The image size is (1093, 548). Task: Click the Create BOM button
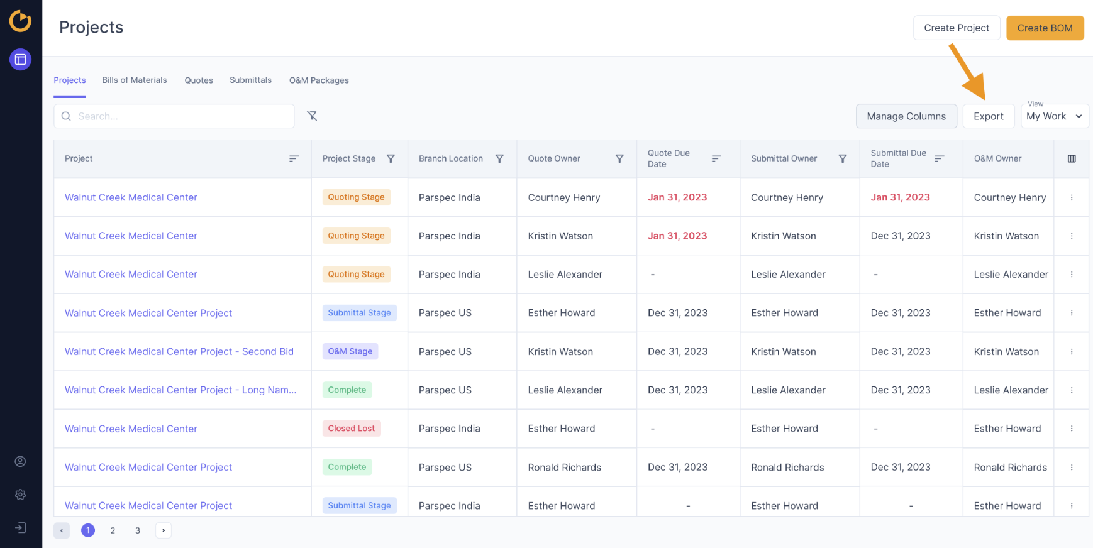(1045, 28)
